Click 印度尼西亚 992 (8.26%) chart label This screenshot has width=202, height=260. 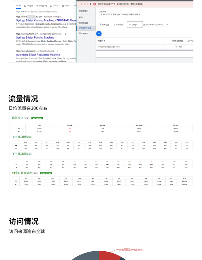tap(131, 250)
